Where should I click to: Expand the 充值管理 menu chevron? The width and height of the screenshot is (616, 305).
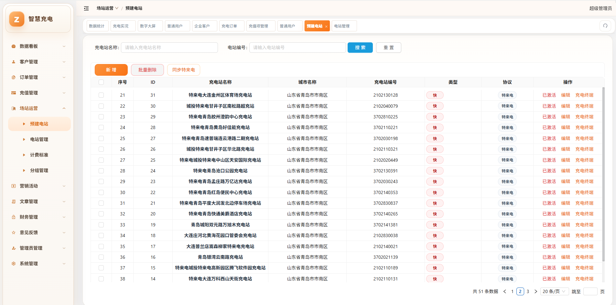[x=64, y=93]
